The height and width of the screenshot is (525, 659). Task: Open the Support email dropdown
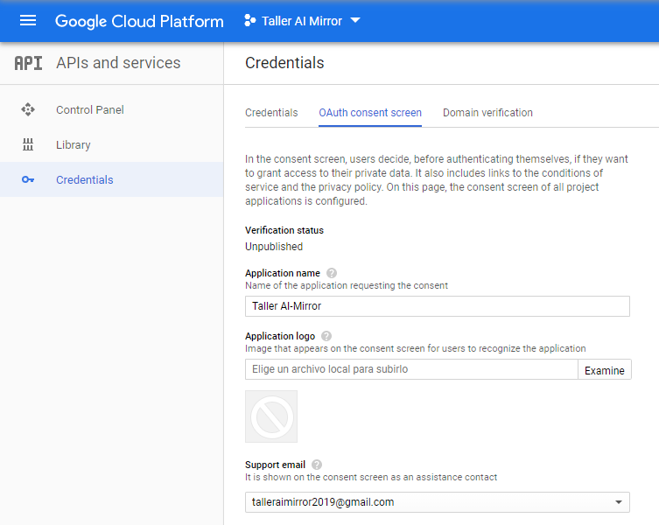point(619,502)
